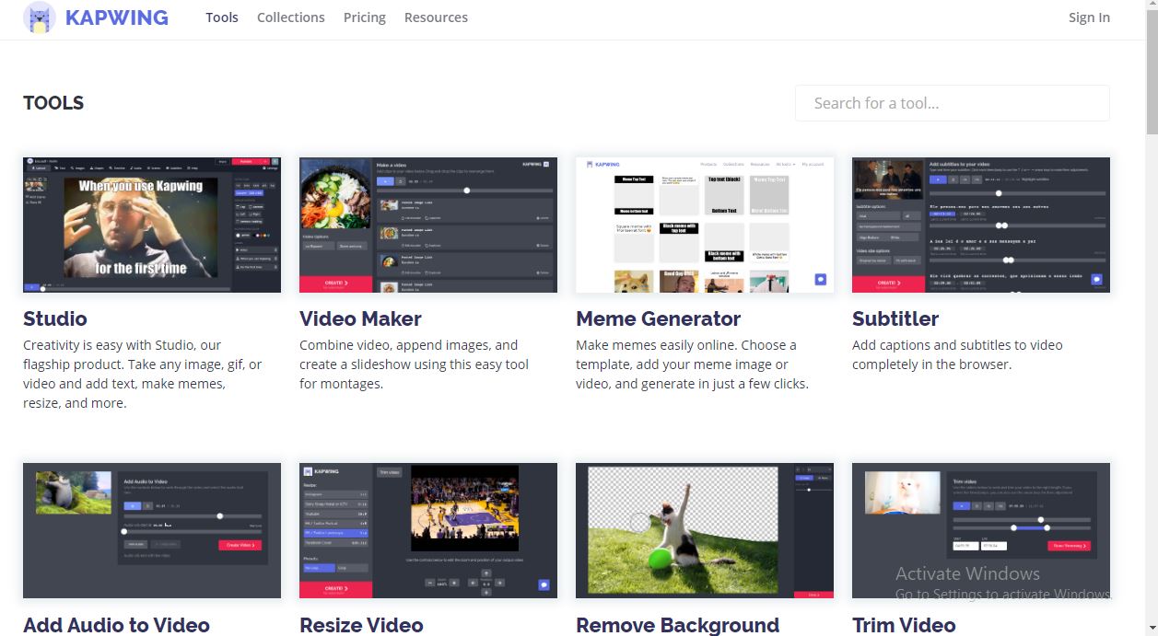
Task: Click 'Creativity is easy with Studio' description
Action: pos(143,374)
